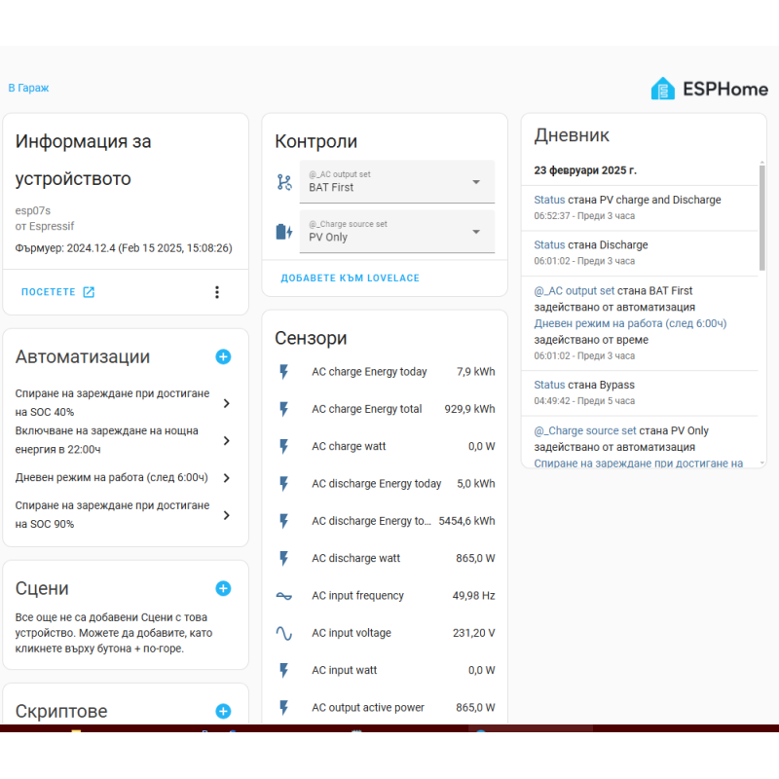Add a new automation with plus icon
Screen dimensions: 779x779
pyautogui.click(x=223, y=357)
